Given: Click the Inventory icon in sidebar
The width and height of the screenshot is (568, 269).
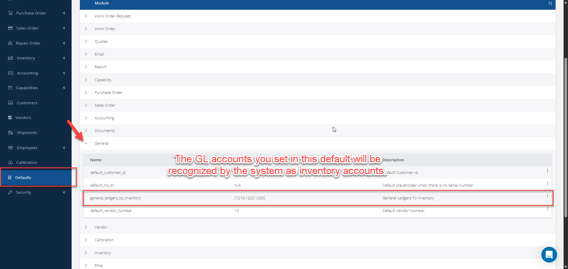Looking at the screenshot, I should click(x=10, y=58).
